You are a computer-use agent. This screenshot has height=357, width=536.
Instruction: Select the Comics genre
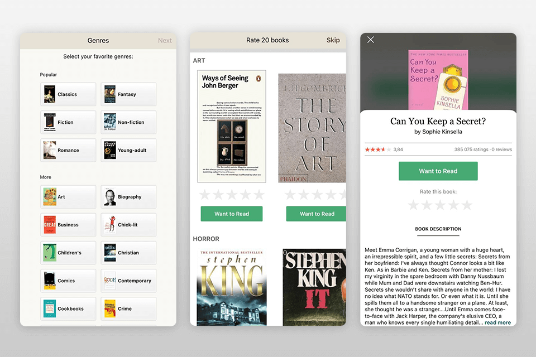click(68, 281)
